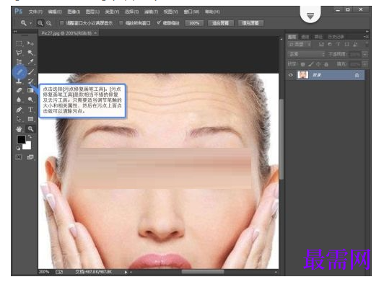
Task: Select the Magic Wand tool
Action: pyautogui.click(x=30, y=53)
